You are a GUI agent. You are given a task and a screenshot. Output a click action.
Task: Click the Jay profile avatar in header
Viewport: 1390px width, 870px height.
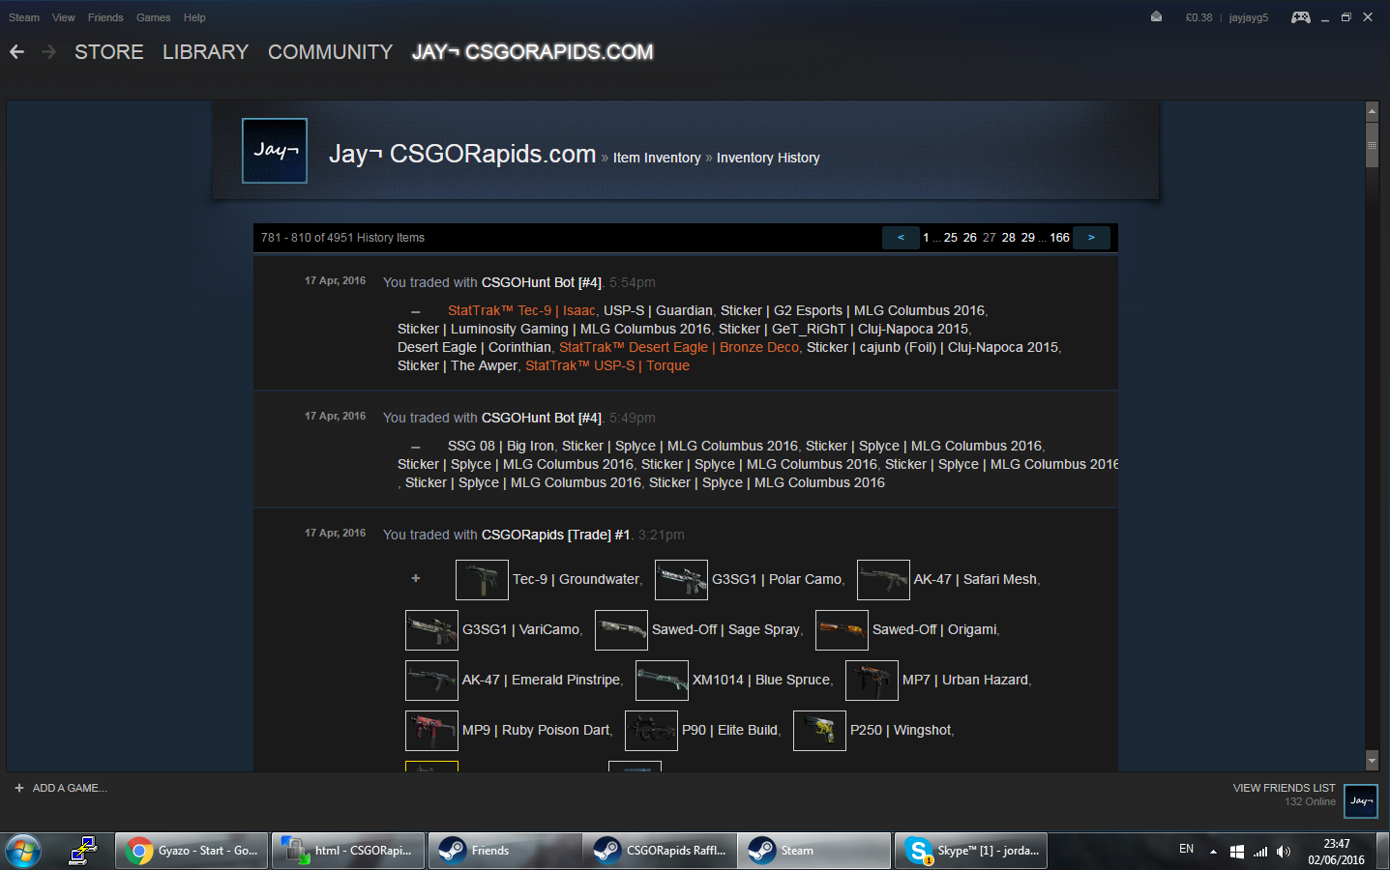tap(275, 151)
